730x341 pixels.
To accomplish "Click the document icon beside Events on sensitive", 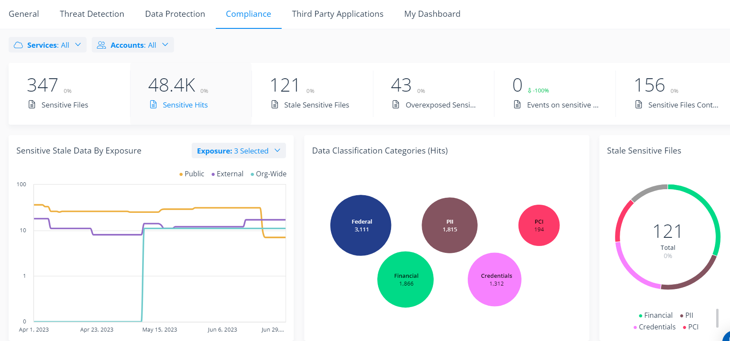I will click(x=517, y=104).
